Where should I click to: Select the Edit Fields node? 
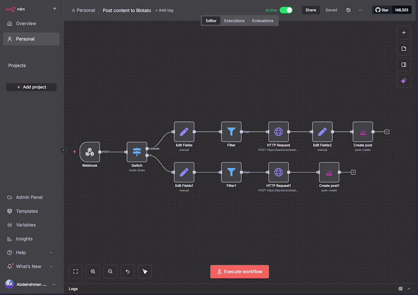click(184, 132)
